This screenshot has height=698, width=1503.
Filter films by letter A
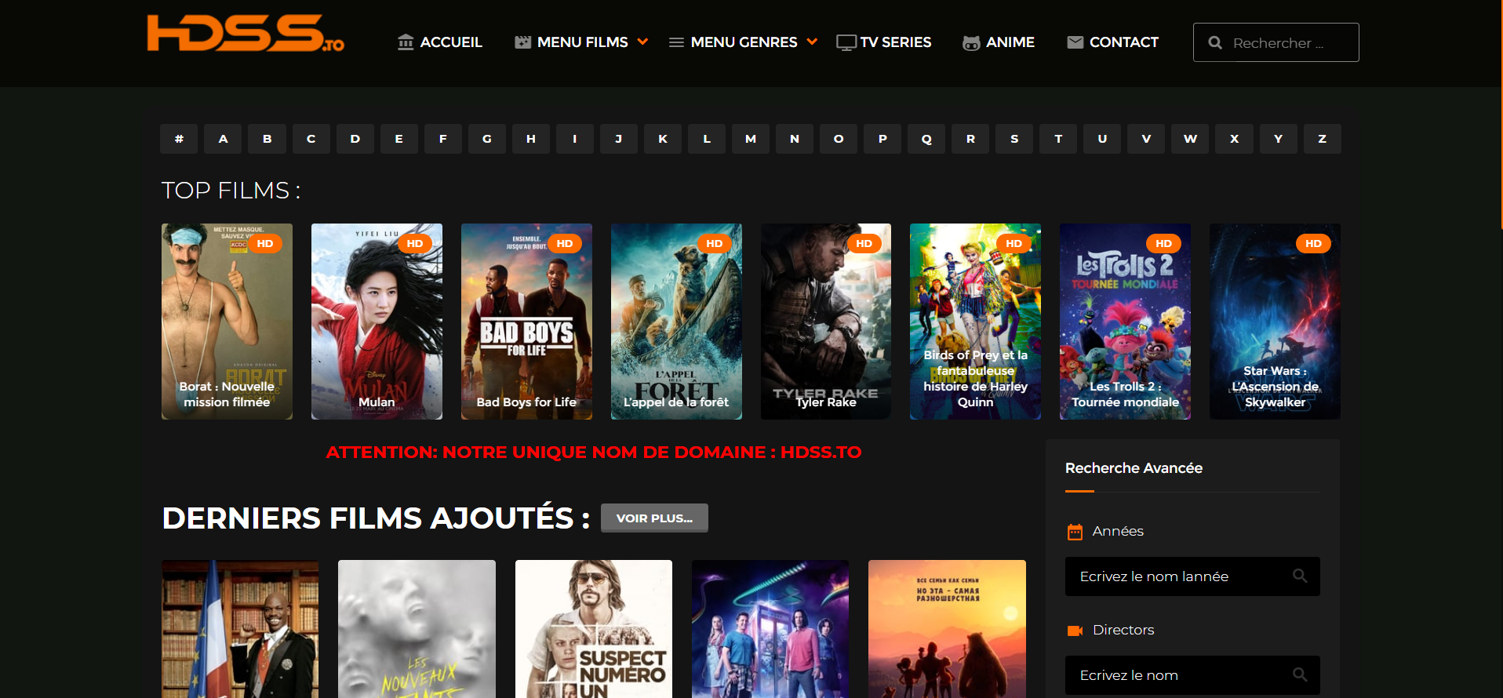pyautogui.click(x=223, y=139)
